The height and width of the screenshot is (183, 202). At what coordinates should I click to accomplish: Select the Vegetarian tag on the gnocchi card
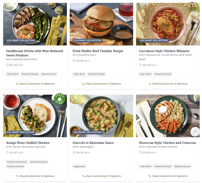pos(79,167)
